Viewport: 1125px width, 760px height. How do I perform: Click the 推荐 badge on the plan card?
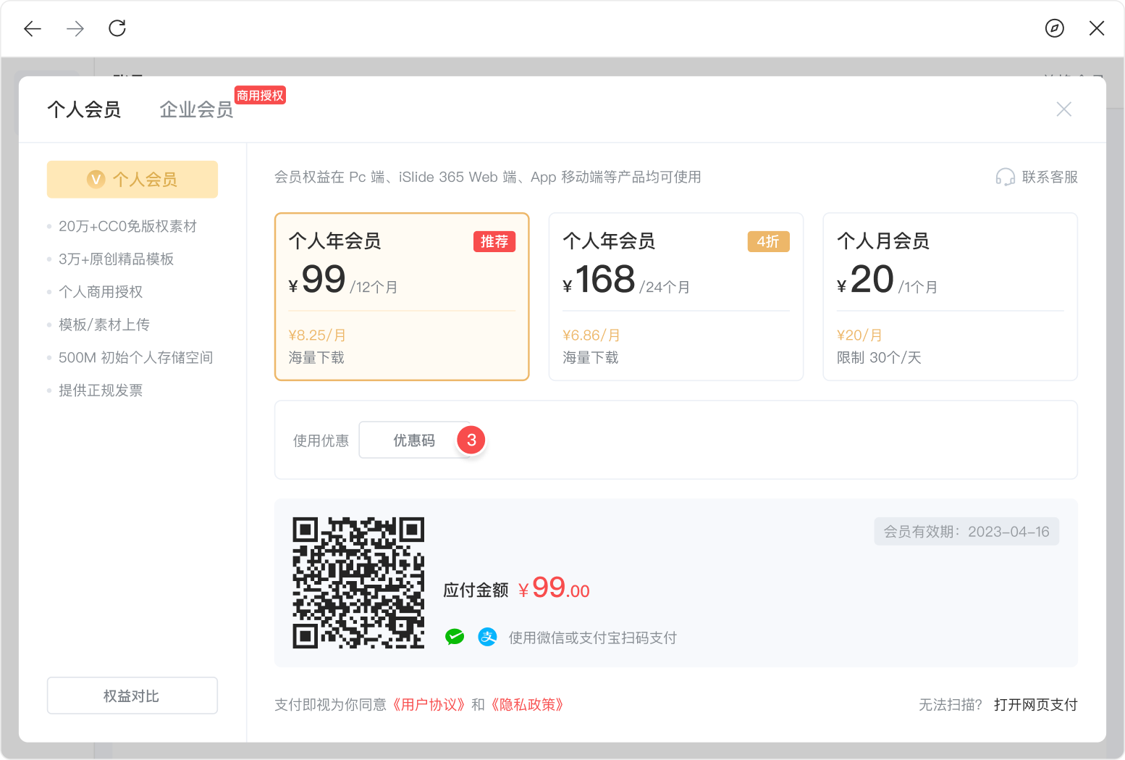[494, 241]
